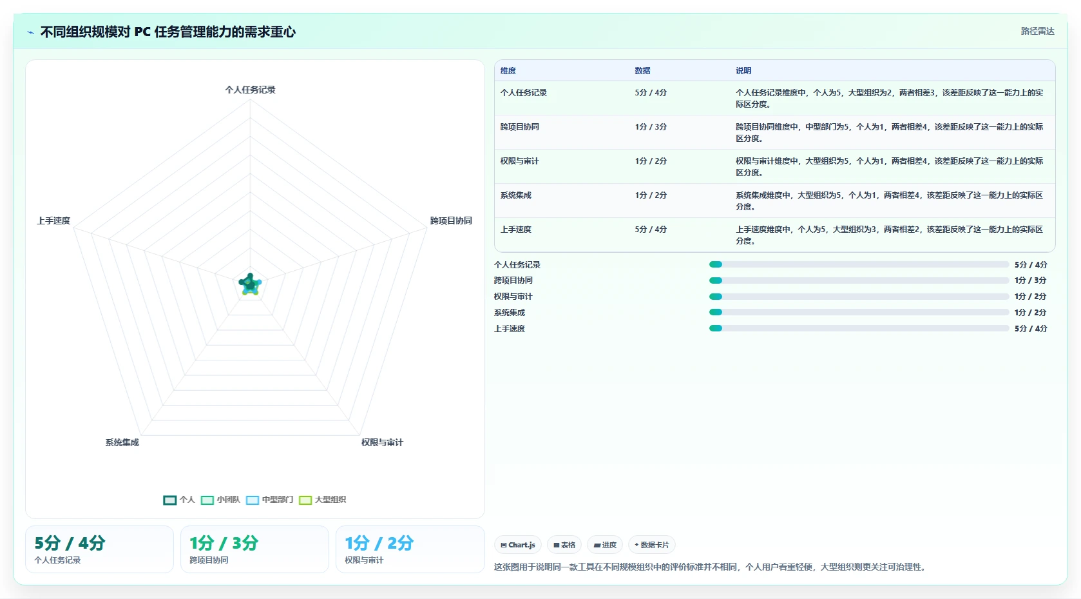This screenshot has width=1081, height=599.
Task: Click the 路径雷达 label in header
Action: tap(1037, 31)
